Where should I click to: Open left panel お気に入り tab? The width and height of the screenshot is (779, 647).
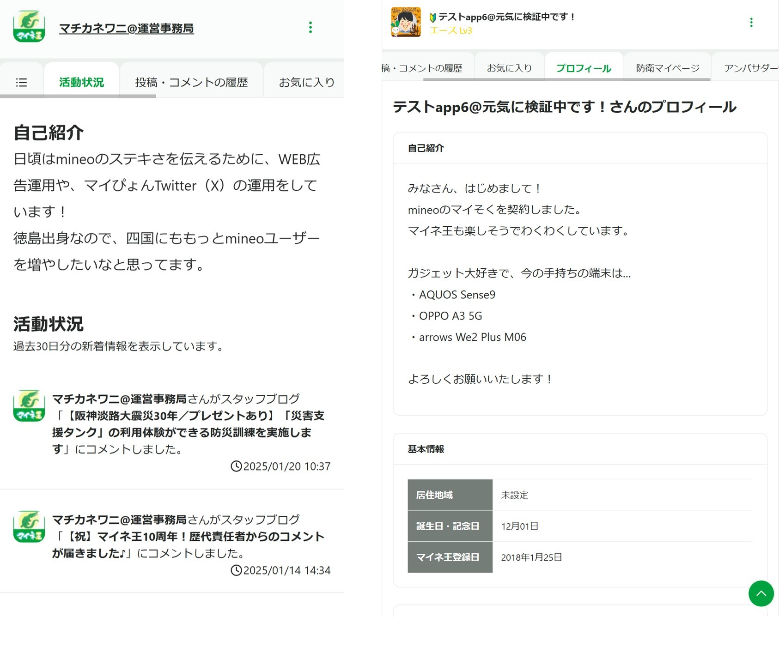coord(306,83)
